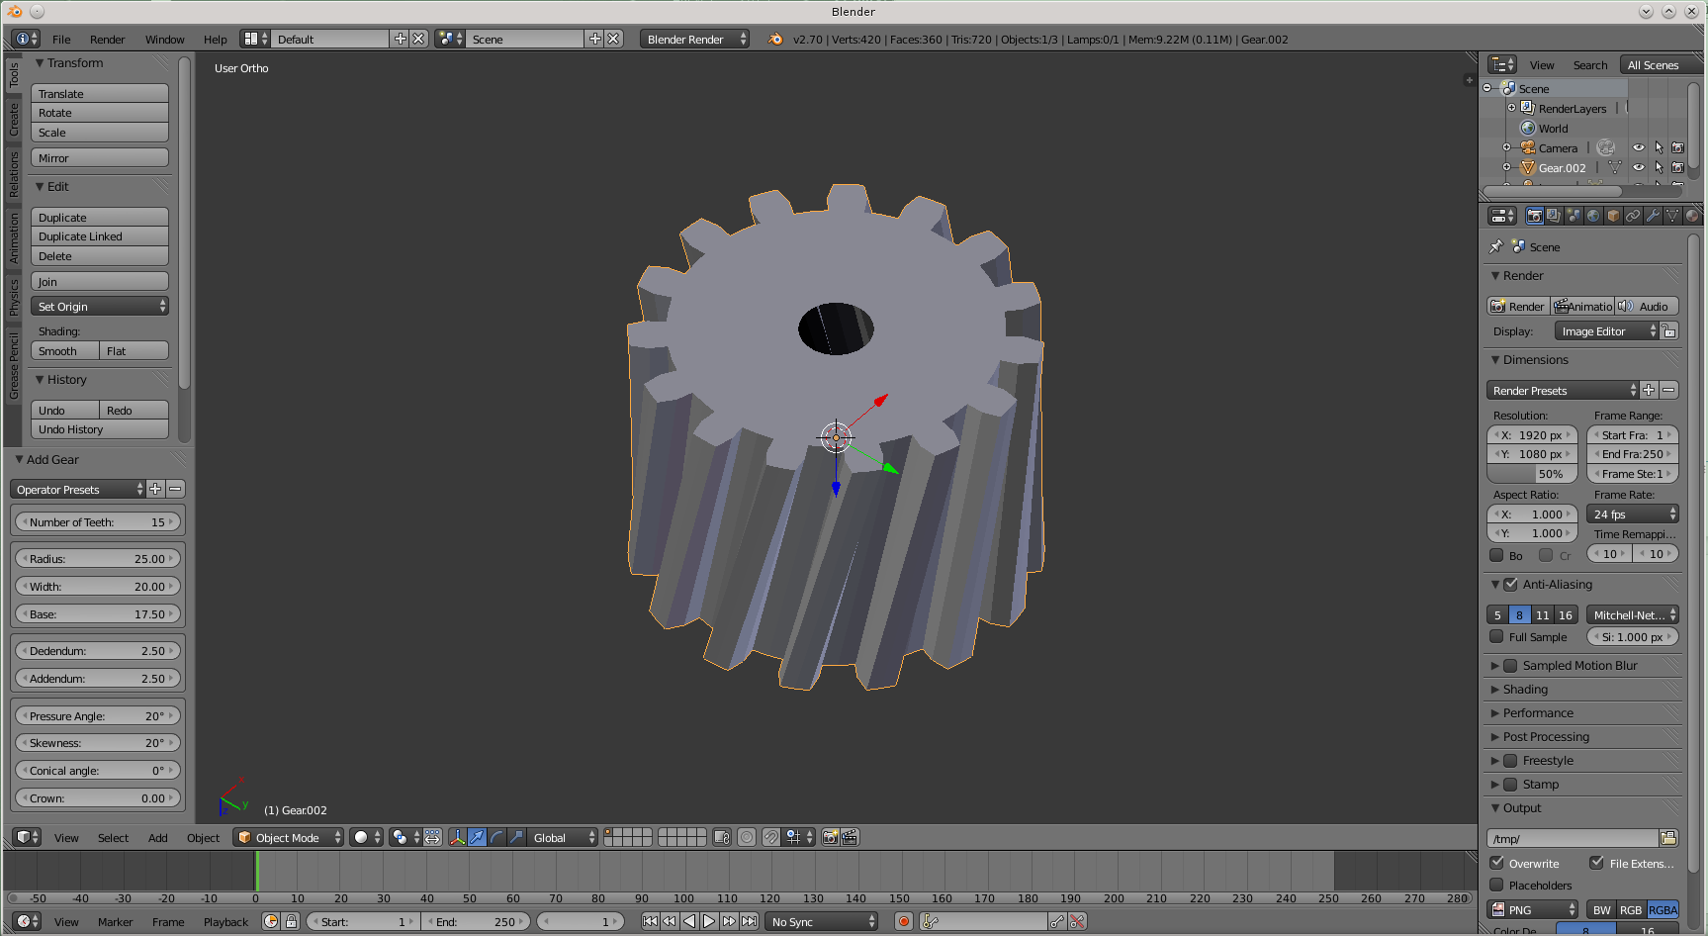Image resolution: width=1708 pixels, height=936 pixels.
Task: Click the auto-keyframe record button
Action: (x=903, y=921)
